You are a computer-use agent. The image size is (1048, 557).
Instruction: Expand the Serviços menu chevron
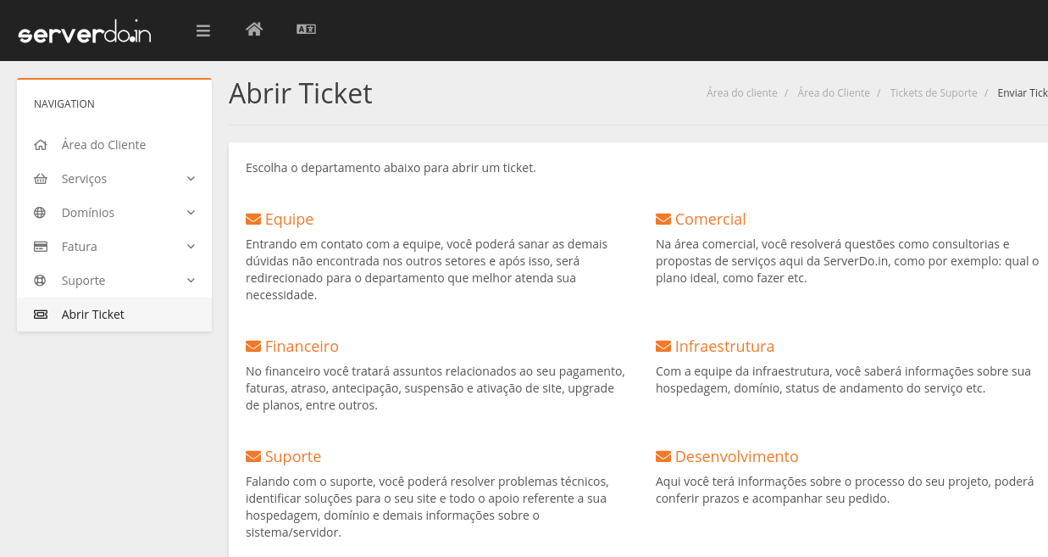(x=191, y=179)
